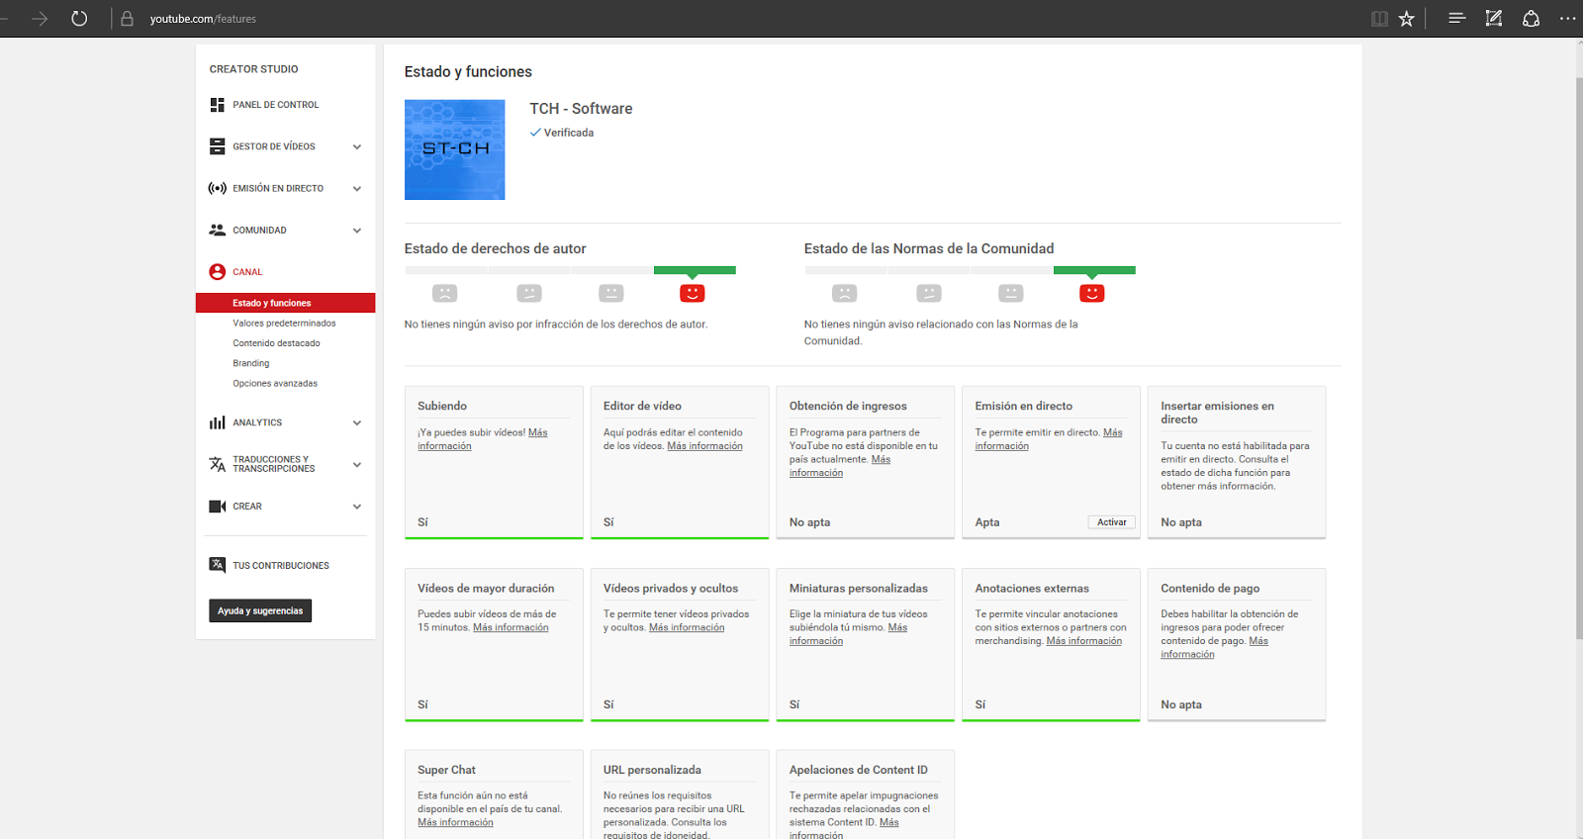Click the Gestor de Vídeos icon
Image resolution: width=1583 pixels, height=839 pixels.
[217, 146]
